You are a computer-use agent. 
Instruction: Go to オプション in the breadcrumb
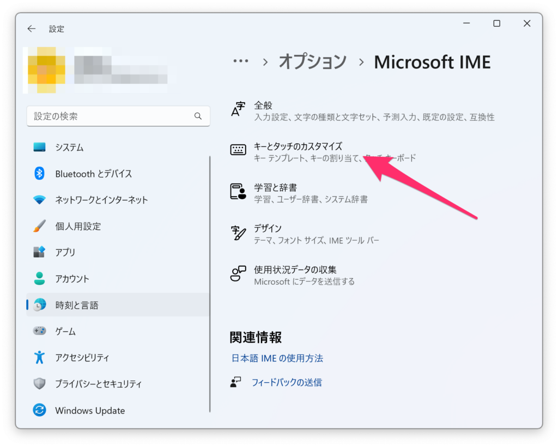click(x=312, y=62)
